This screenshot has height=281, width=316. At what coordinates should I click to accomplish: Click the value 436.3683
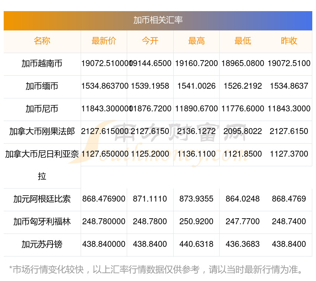[x=243, y=244]
